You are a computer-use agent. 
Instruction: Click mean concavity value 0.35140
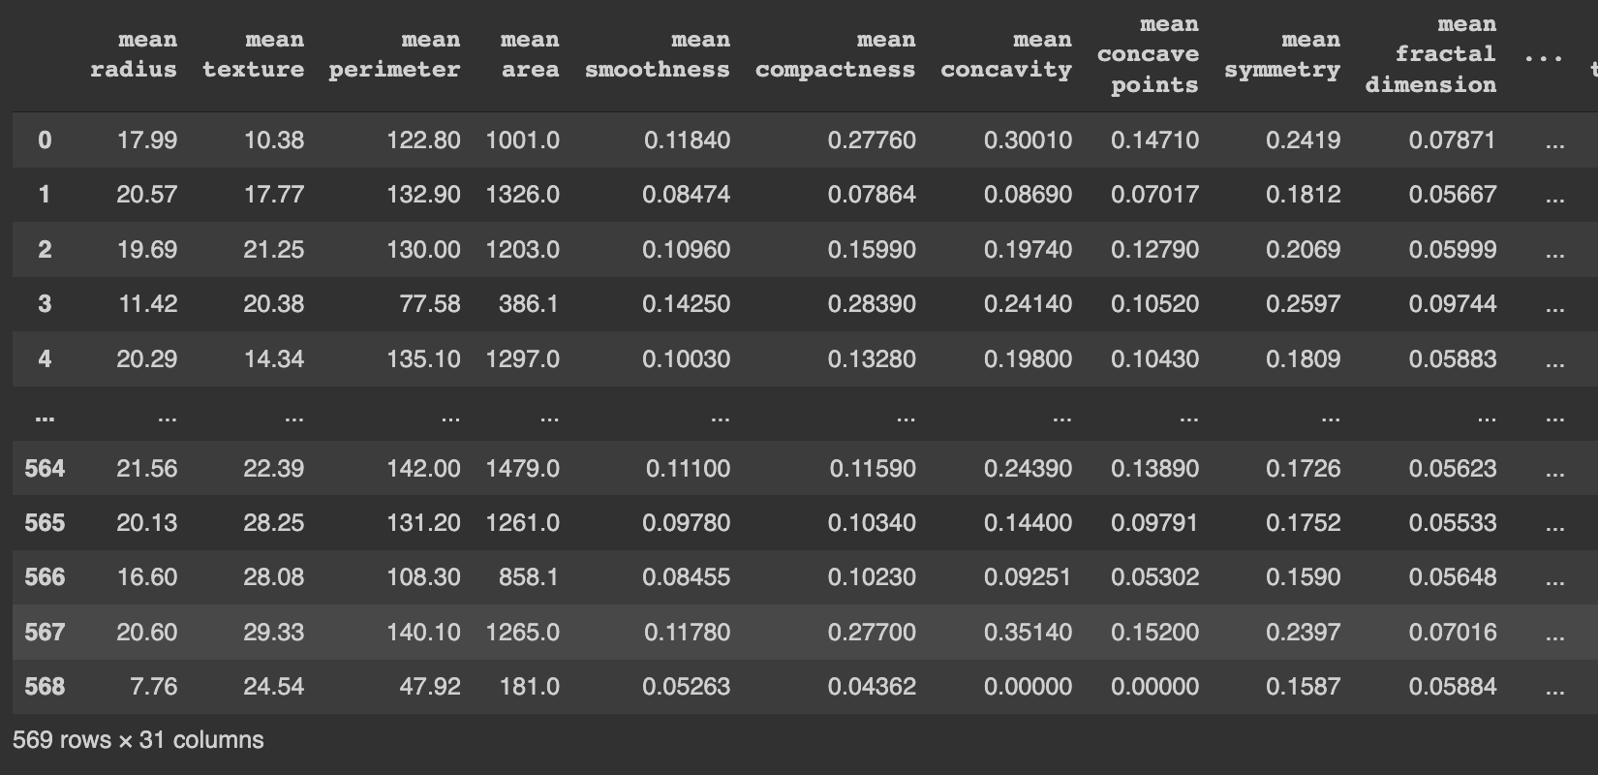[1029, 633]
